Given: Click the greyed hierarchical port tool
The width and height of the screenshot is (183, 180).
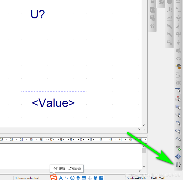Looking at the screenshot, I should tap(178, 59).
